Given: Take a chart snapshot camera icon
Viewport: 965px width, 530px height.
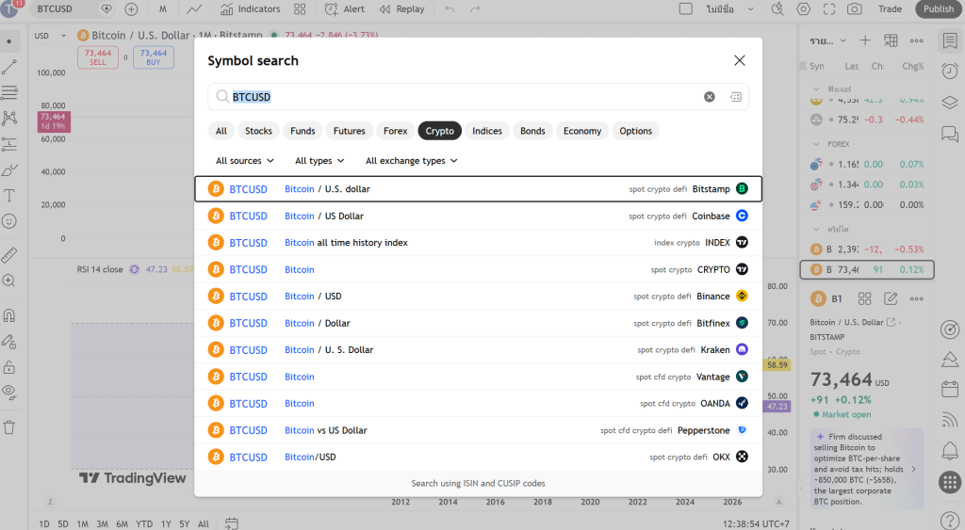Looking at the screenshot, I should pyautogui.click(x=854, y=9).
